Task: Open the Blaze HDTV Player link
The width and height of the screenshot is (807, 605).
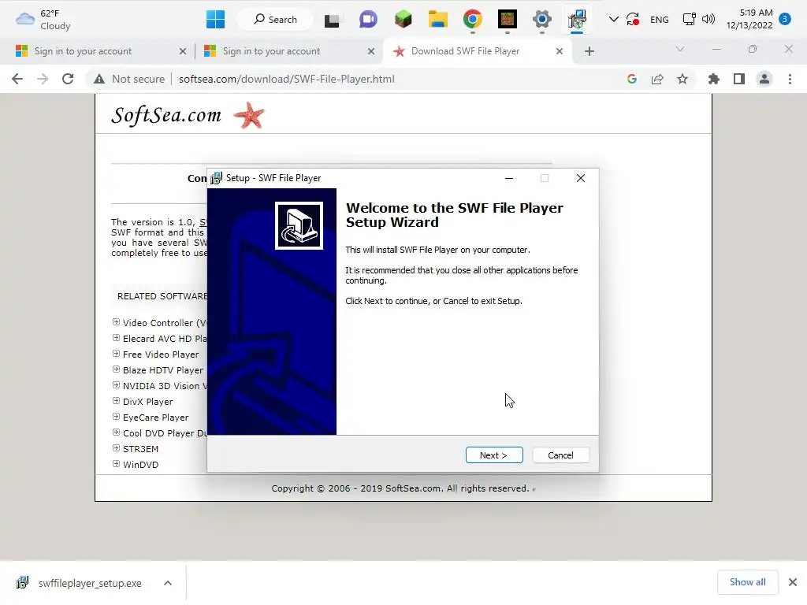Action: coord(162,370)
